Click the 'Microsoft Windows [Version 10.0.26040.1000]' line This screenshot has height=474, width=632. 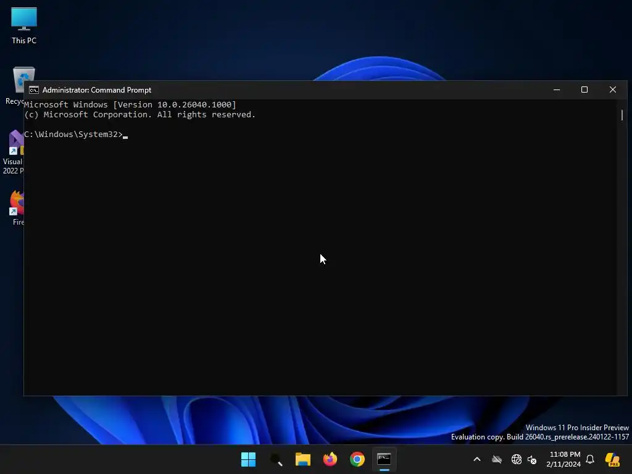coord(130,105)
